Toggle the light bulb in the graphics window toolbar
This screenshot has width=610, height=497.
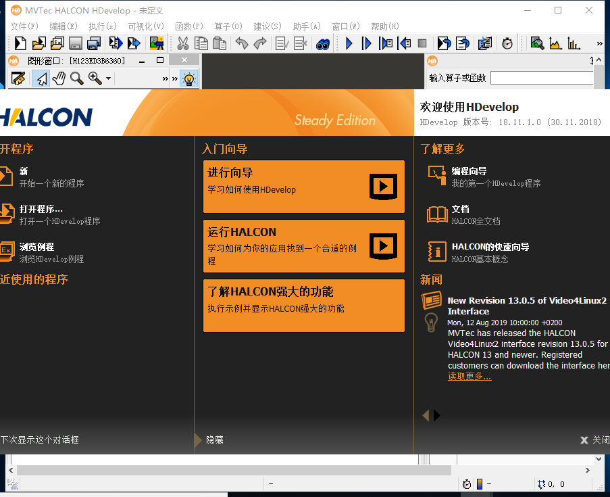pyautogui.click(x=188, y=76)
